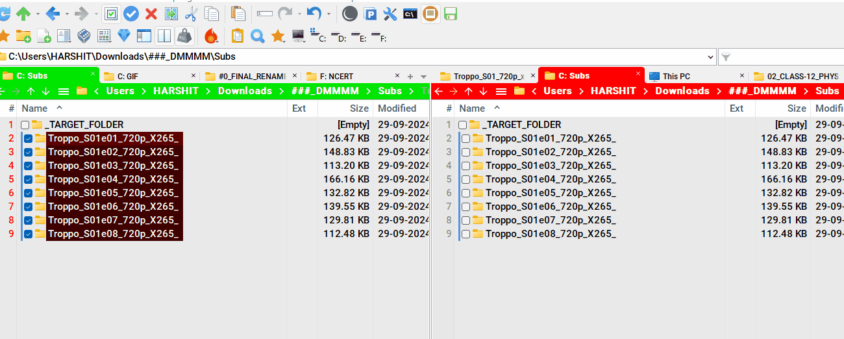The image size is (844, 339).
Task: Click the green Up arrow toolbar icon
Action: [23, 13]
